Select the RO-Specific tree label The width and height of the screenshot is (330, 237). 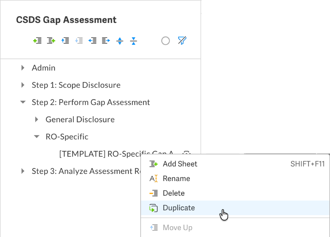(x=67, y=137)
